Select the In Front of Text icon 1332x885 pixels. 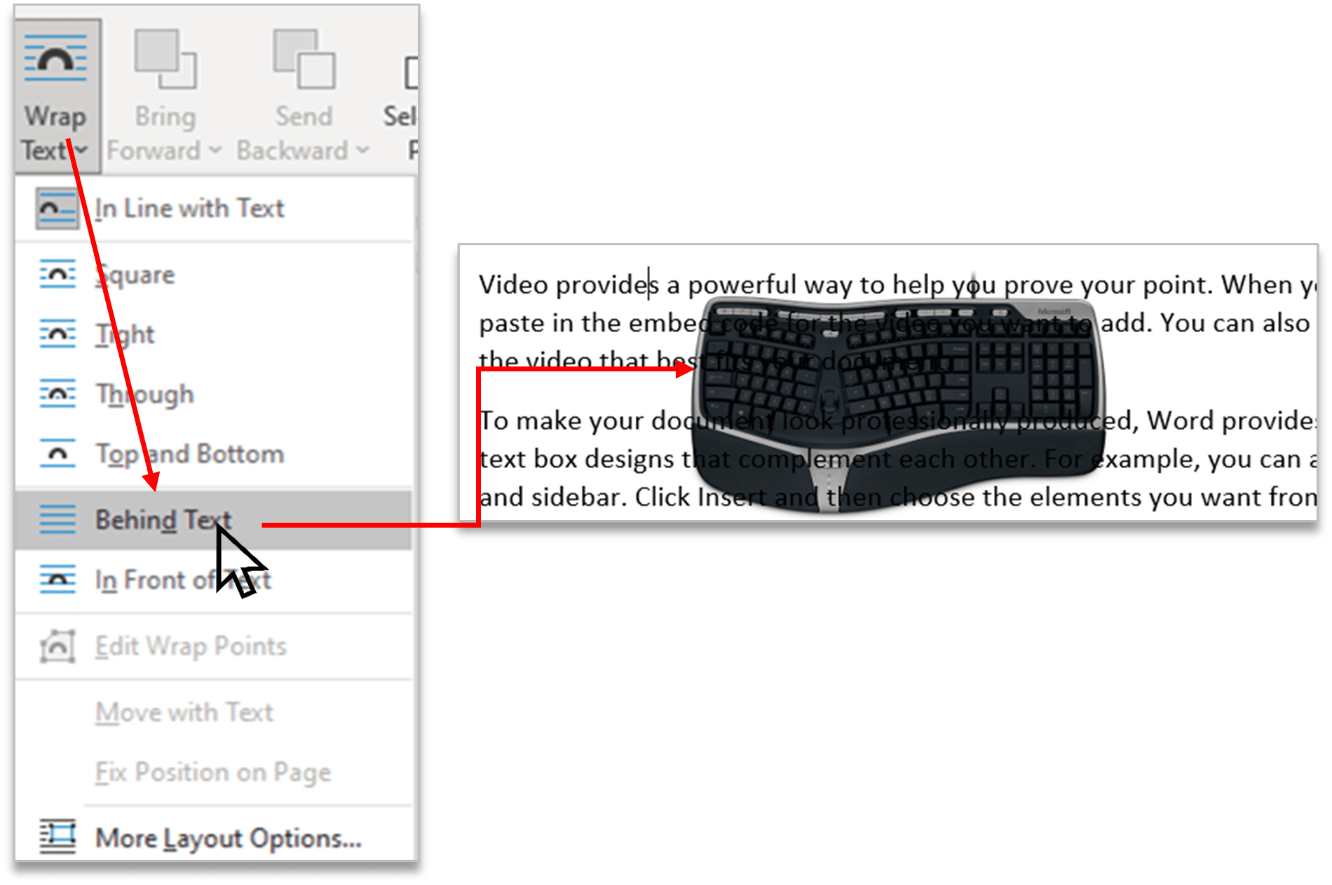coord(59,580)
